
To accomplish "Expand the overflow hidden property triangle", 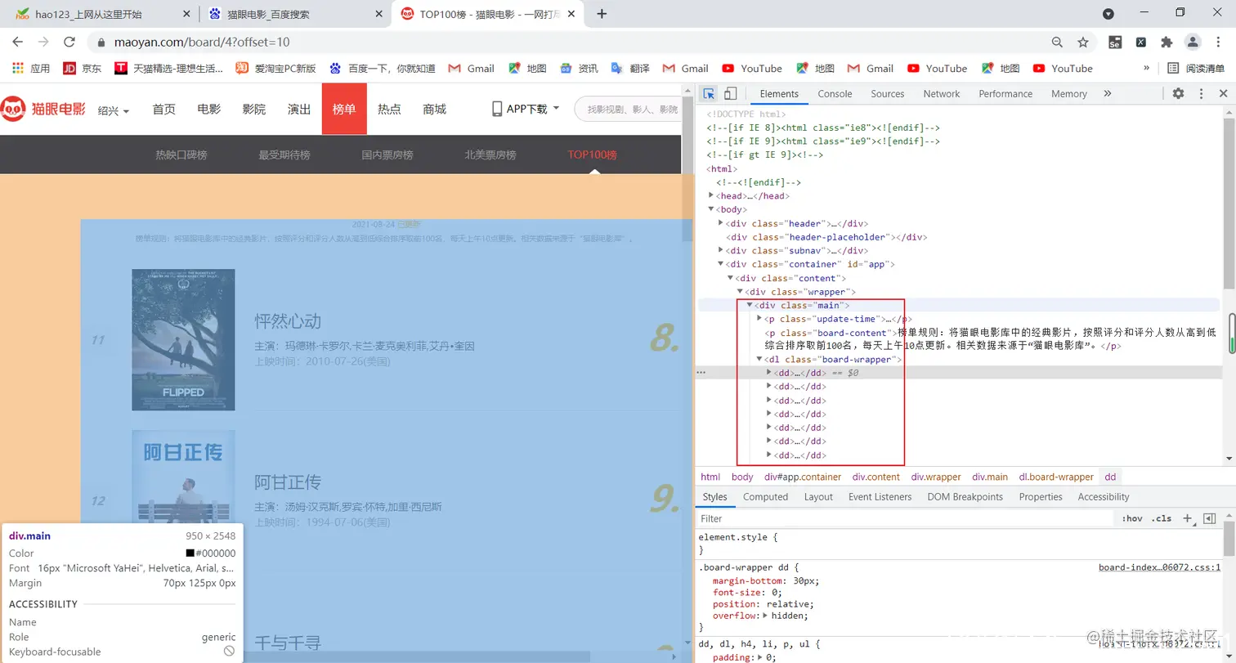I will pos(765,616).
